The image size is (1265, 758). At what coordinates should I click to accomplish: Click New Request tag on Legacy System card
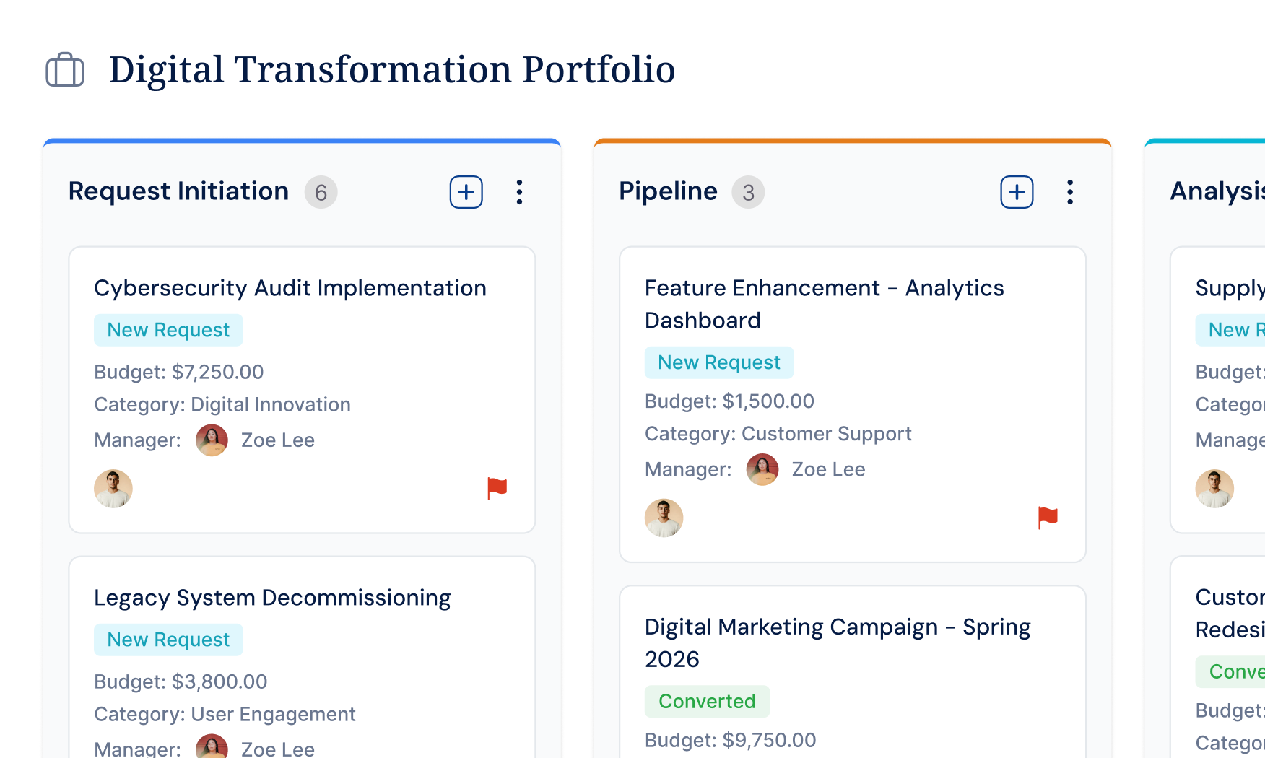(168, 640)
